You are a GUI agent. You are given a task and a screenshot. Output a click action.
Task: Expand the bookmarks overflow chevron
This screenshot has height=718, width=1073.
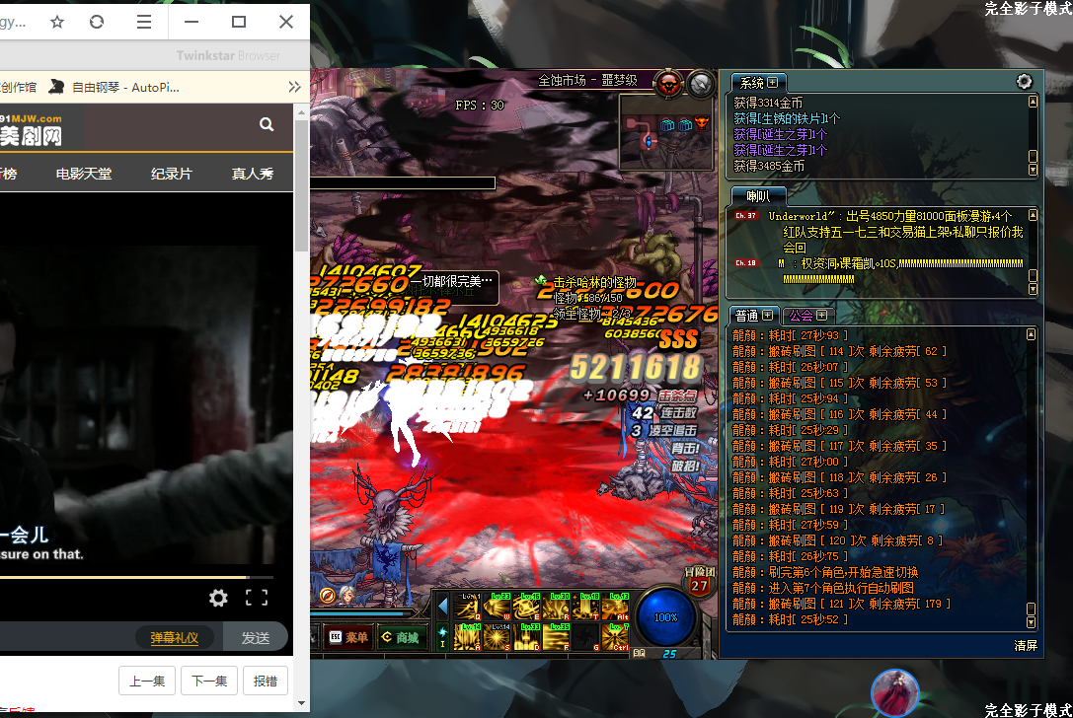tap(295, 87)
